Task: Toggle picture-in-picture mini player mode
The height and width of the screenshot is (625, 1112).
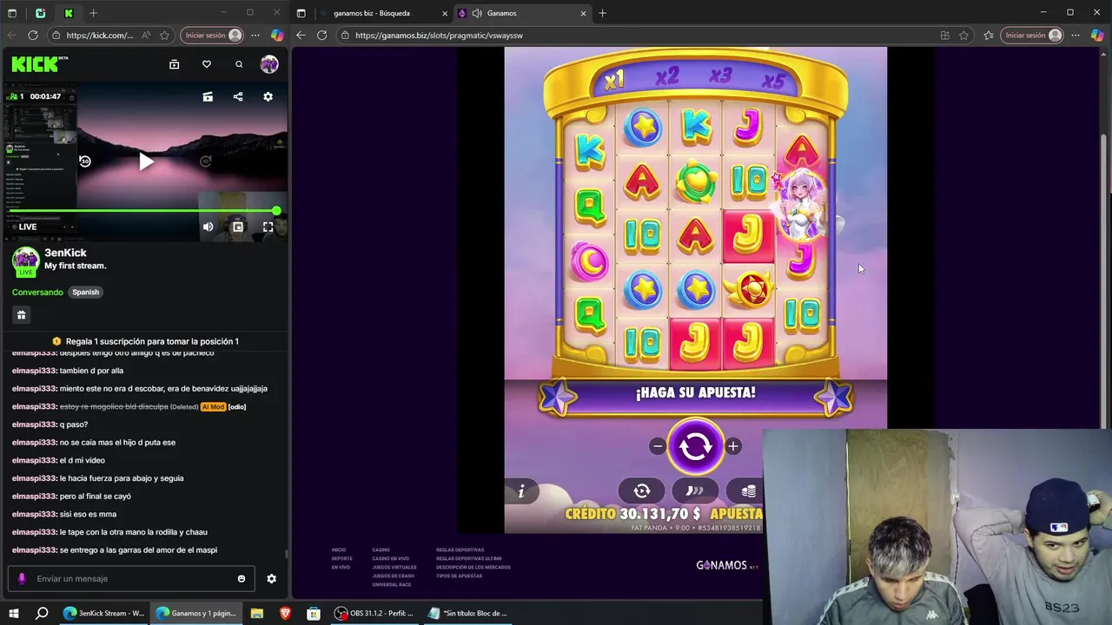Action: 238,227
